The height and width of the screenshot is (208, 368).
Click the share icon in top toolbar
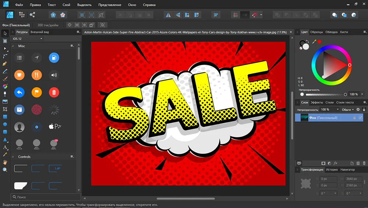[x=32, y=15]
